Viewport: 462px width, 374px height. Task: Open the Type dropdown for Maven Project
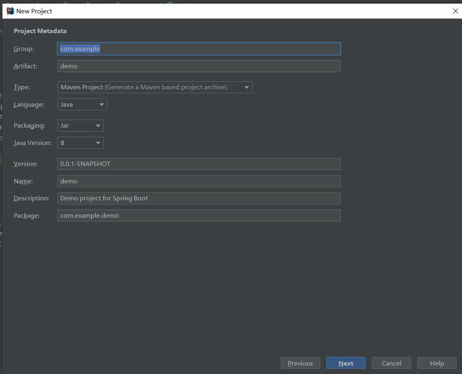(x=155, y=87)
